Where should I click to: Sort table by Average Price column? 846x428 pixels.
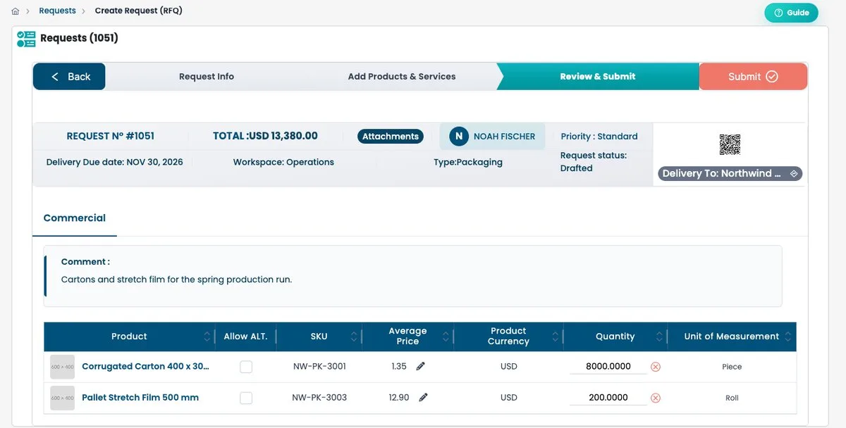pyautogui.click(x=446, y=336)
